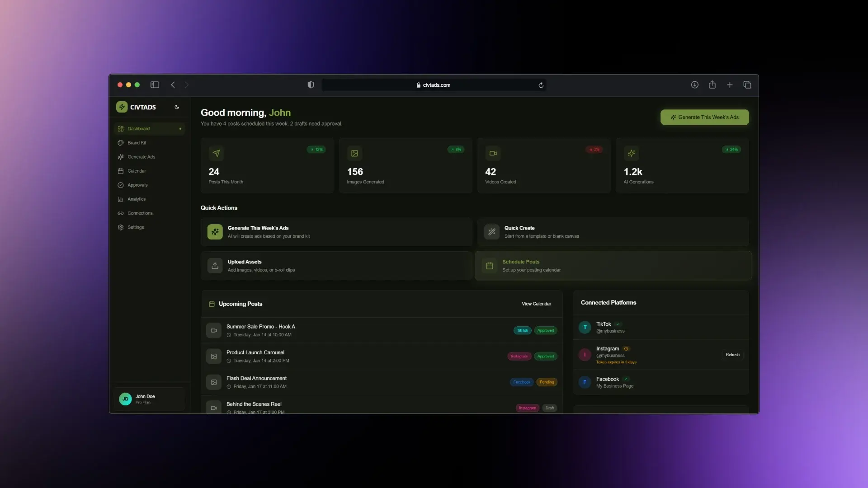Toggle Safari sidebar panel icon
This screenshot has width=868, height=488.
pyautogui.click(x=155, y=85)
